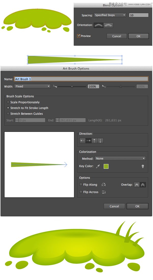Select align-to-path blend orientation icon

108,25
